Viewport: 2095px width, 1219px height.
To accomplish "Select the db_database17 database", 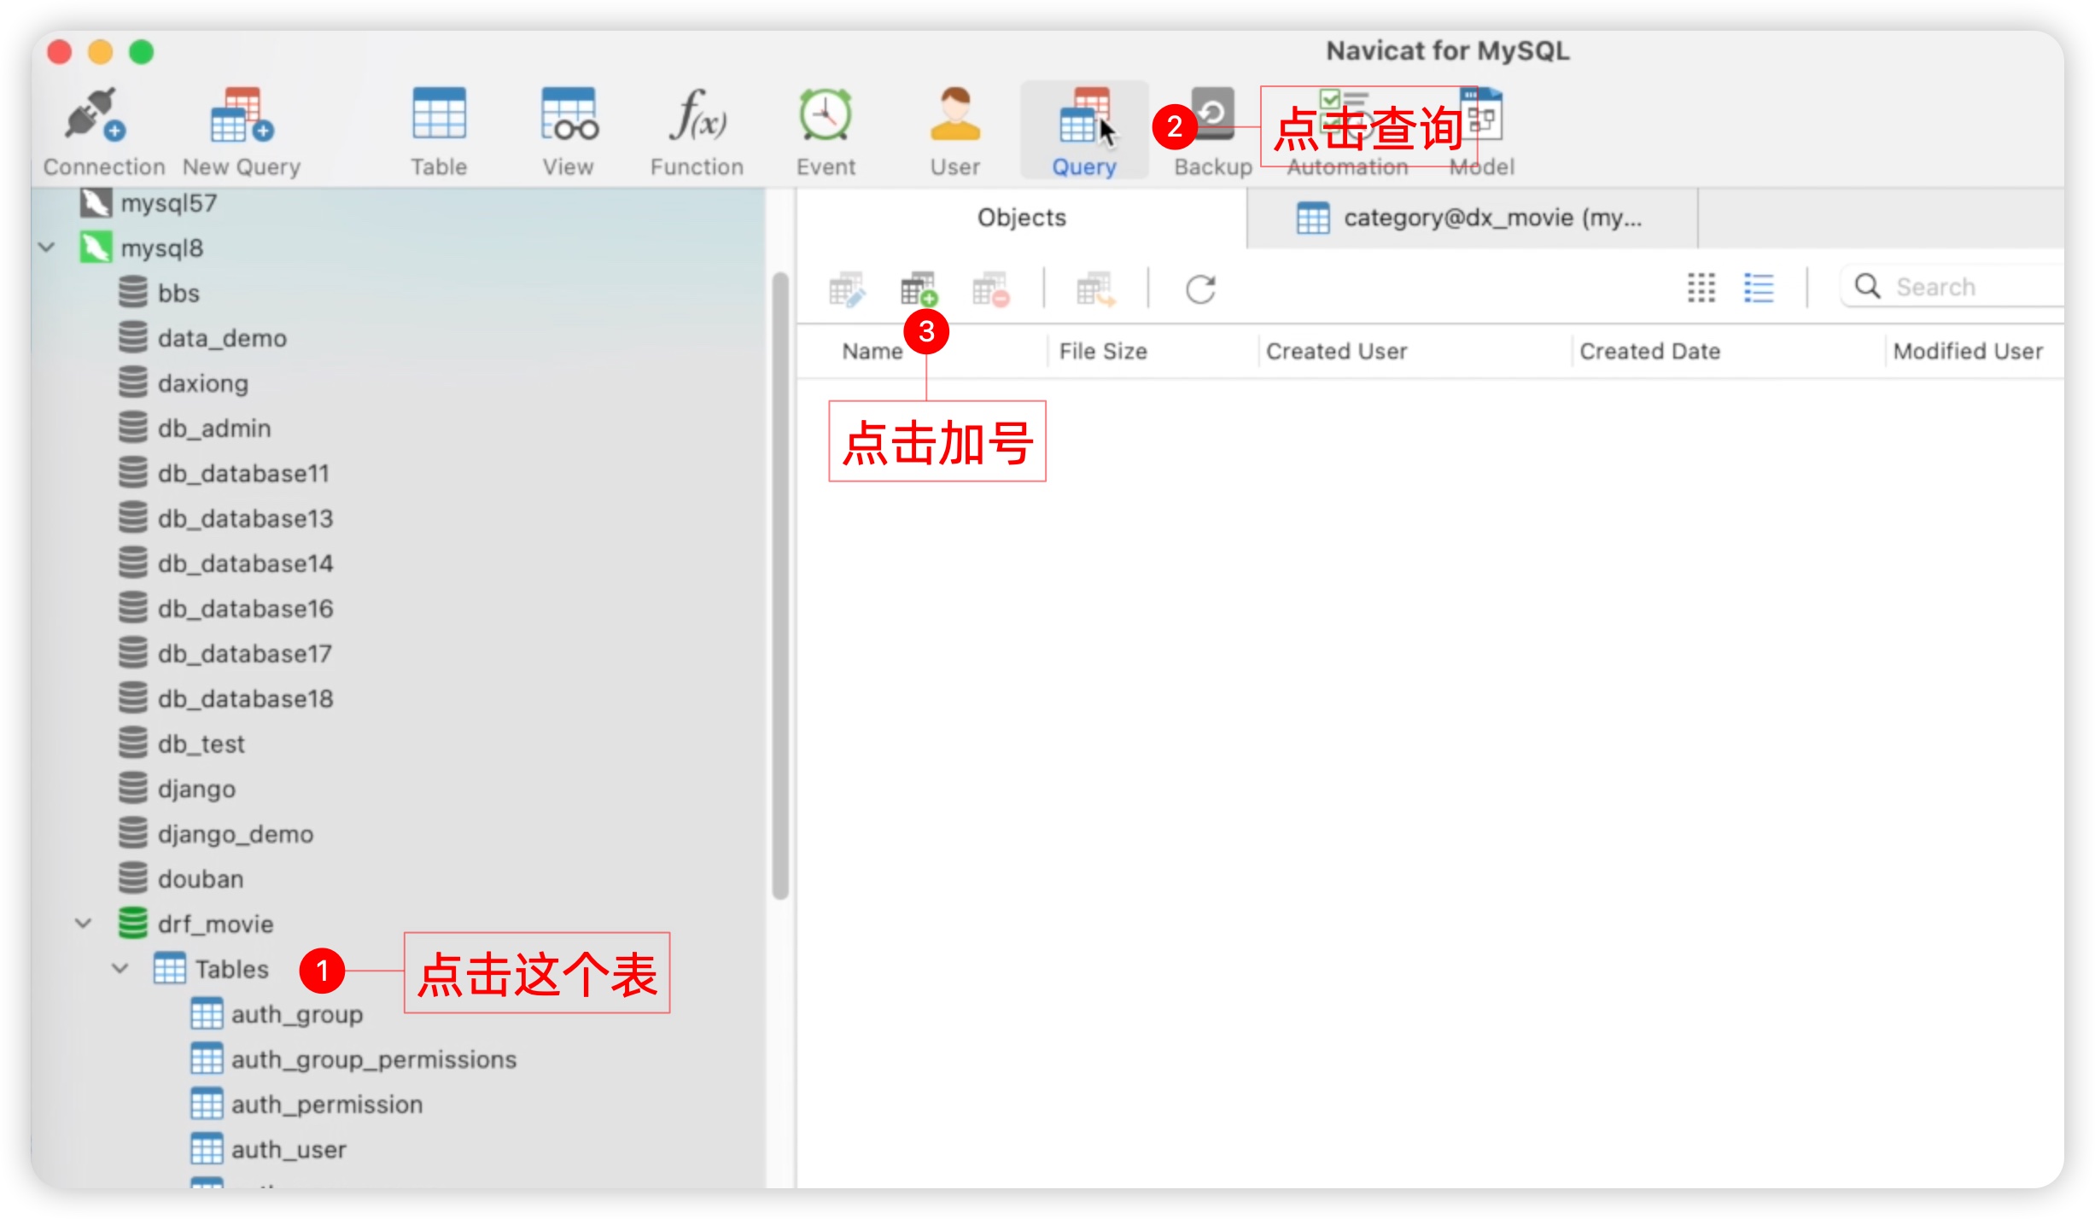I will [x=225, y=654].
